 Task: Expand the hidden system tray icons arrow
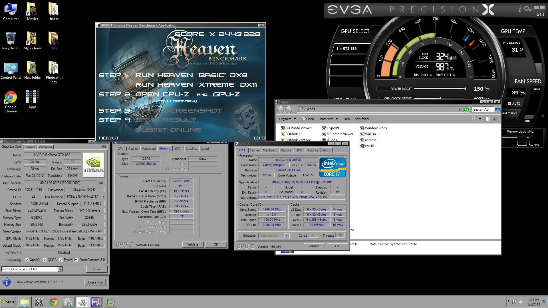508,302
